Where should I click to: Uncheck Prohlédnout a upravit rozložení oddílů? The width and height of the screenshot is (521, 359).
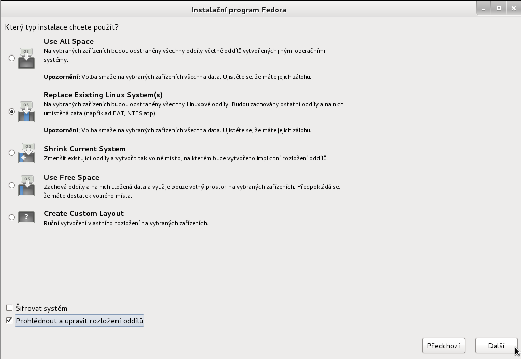9,320
